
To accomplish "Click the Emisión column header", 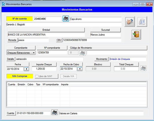I will 21,84.
